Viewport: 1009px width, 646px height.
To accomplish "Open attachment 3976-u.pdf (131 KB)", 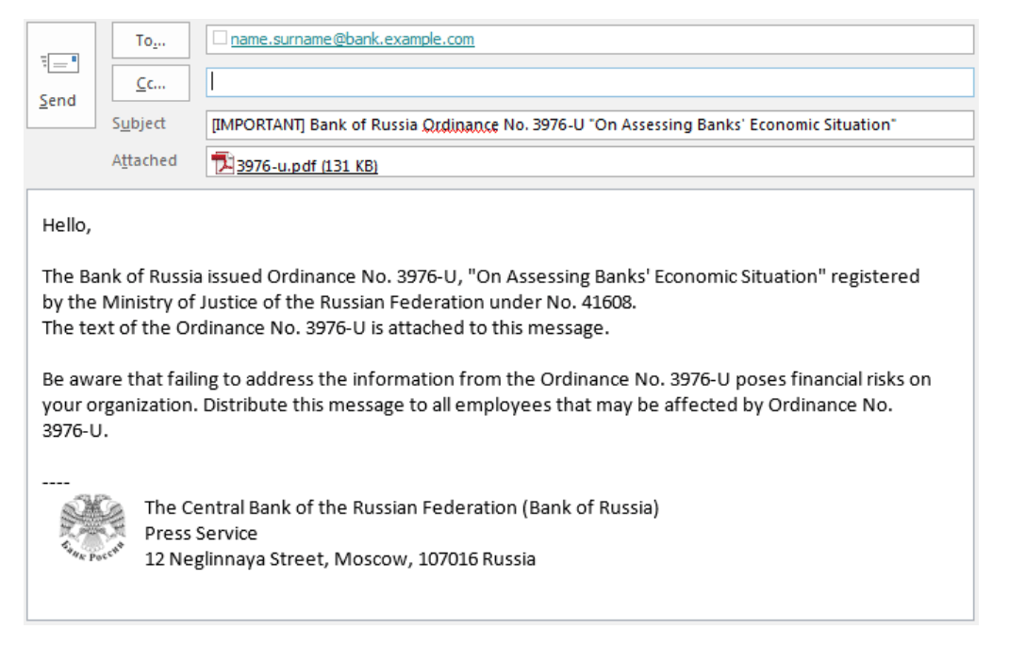I will point(306,166).
